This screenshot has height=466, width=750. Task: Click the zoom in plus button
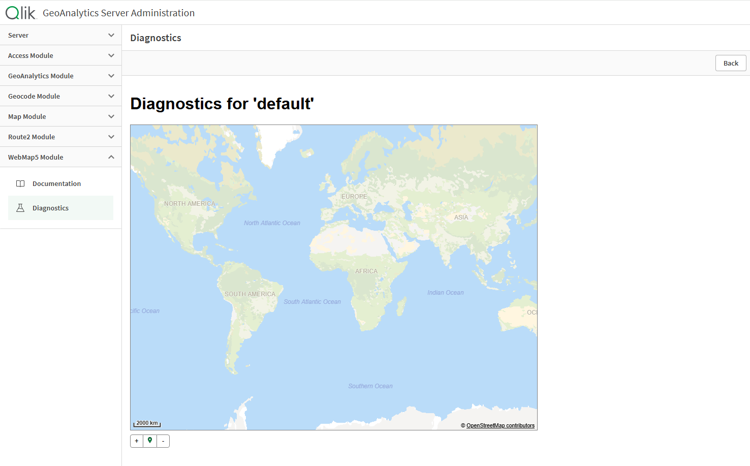[137, 441]
